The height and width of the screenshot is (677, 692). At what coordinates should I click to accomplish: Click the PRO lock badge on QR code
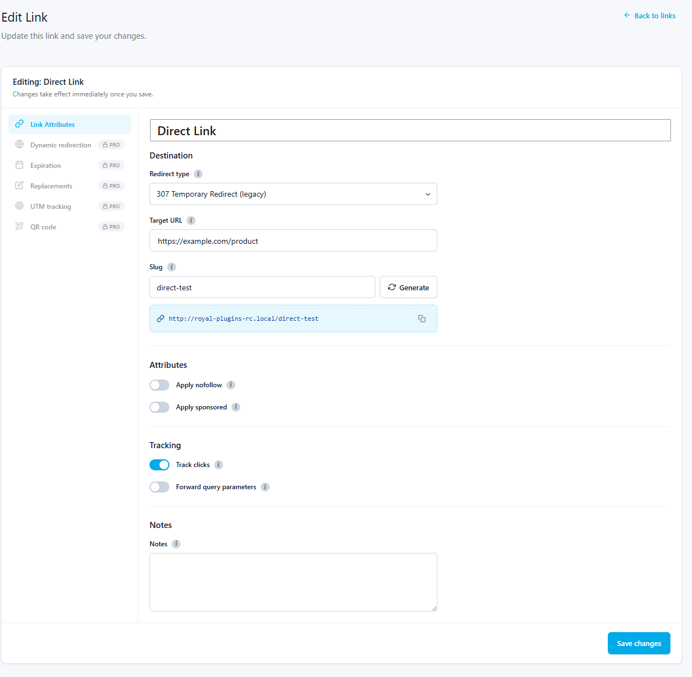pos(111,227)
